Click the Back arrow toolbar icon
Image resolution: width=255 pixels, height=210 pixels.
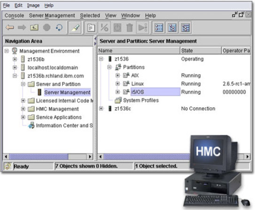10,27
